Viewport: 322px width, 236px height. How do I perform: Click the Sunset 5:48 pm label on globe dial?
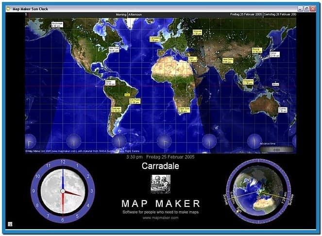point(229,199)
